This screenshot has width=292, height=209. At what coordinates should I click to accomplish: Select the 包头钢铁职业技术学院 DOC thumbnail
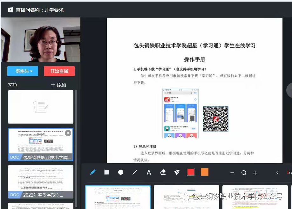41,145
